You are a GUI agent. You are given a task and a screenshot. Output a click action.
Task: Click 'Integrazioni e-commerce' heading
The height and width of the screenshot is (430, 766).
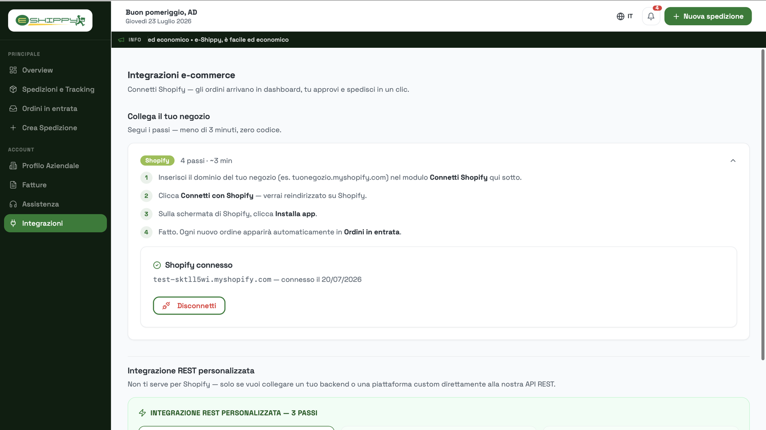(x=181, y=75)
